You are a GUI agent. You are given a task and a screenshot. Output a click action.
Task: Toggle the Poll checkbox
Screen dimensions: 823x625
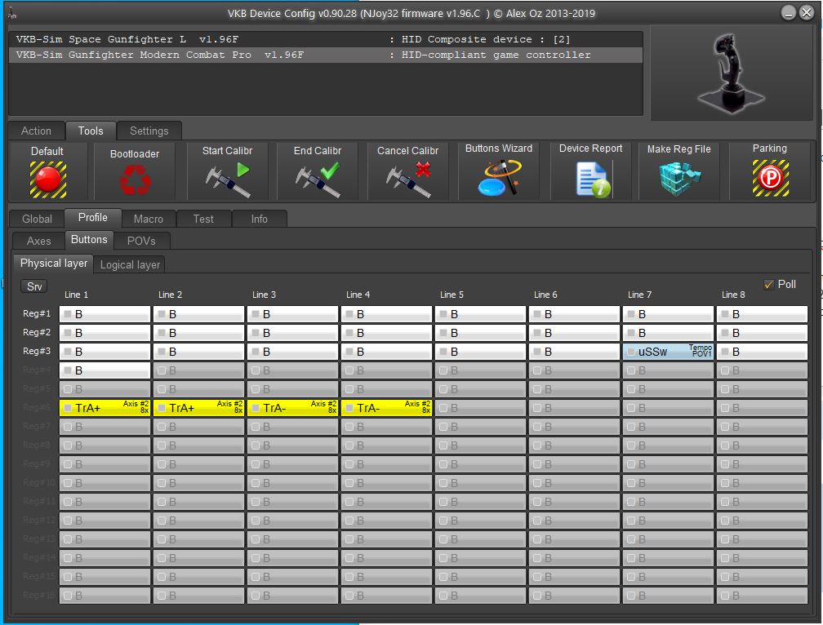[769, 284]
